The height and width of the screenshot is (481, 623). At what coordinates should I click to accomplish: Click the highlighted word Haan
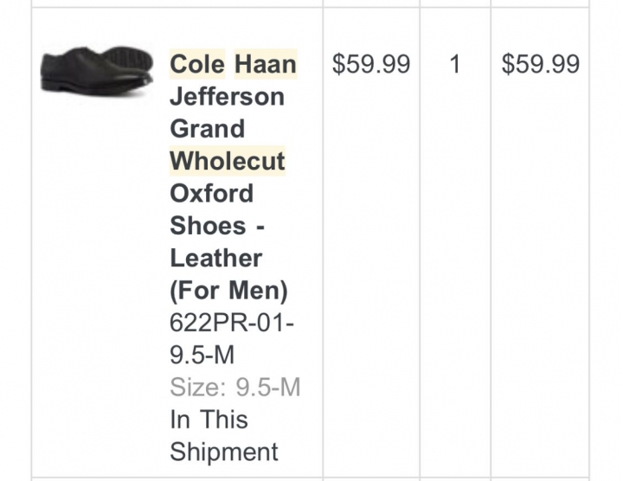click(x=266, y=64)
